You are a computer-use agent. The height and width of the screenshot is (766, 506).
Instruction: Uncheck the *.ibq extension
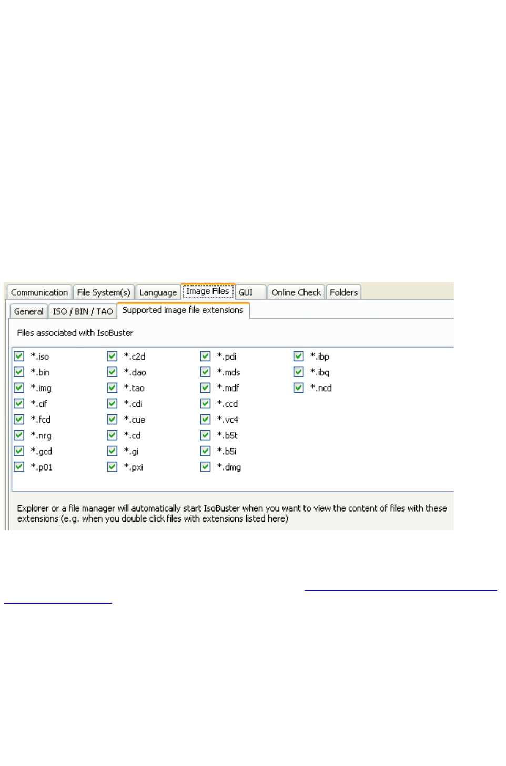point(298,372)
